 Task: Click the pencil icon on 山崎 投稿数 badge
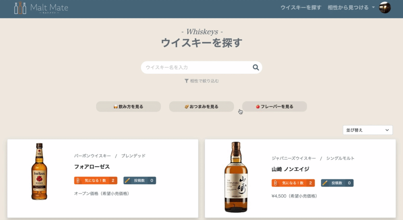(x=325, y=183)
